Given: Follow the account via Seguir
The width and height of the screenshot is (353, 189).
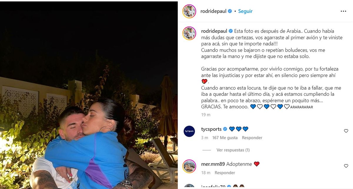Looking at the screenshot, I should (x=245, y=11).
